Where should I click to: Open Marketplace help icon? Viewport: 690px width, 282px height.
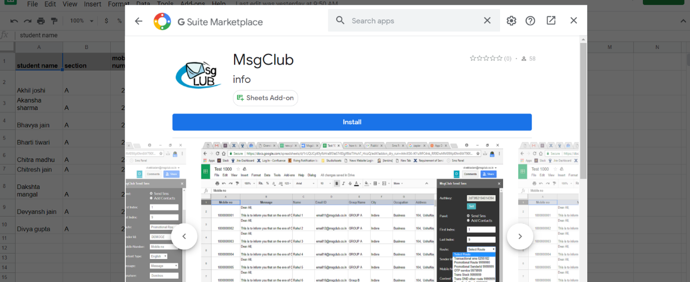pyautogui.click(x=530, y=20)
